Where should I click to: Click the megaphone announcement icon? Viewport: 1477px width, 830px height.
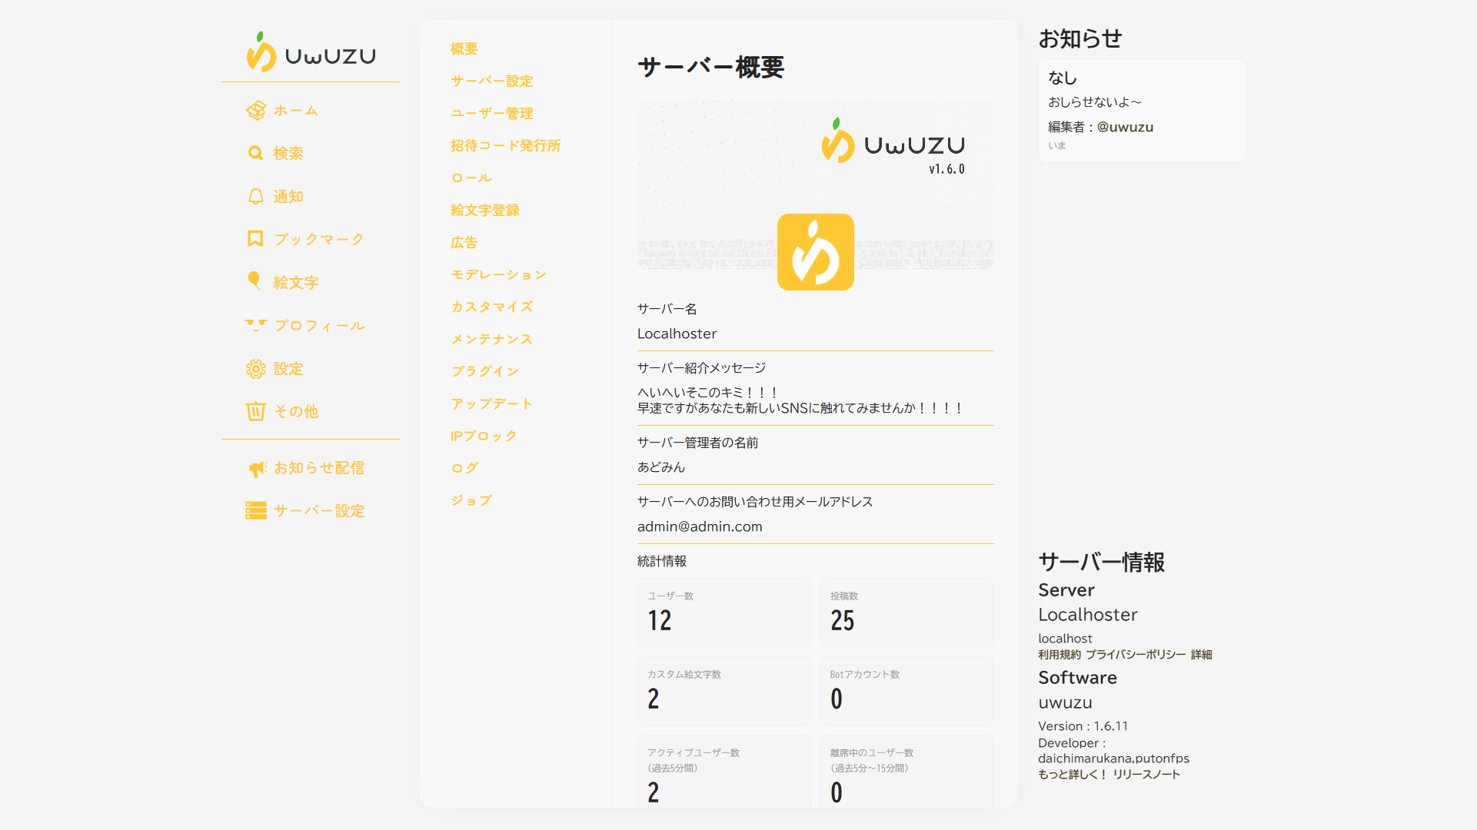[x=257, y=468]
